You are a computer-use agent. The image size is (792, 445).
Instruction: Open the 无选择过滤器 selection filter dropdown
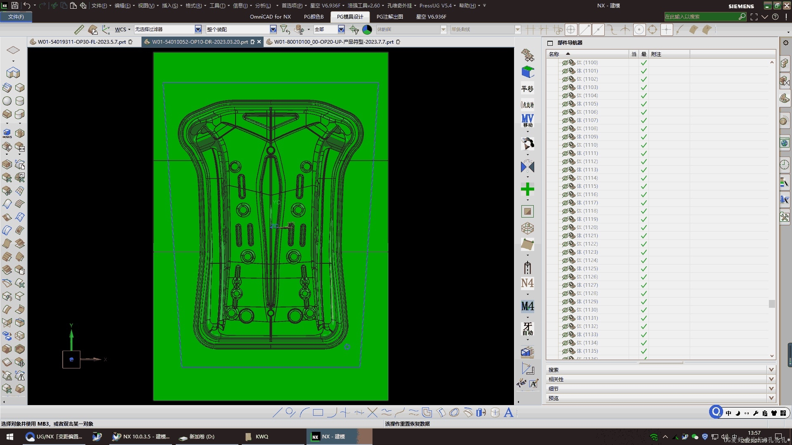(198, 29)
